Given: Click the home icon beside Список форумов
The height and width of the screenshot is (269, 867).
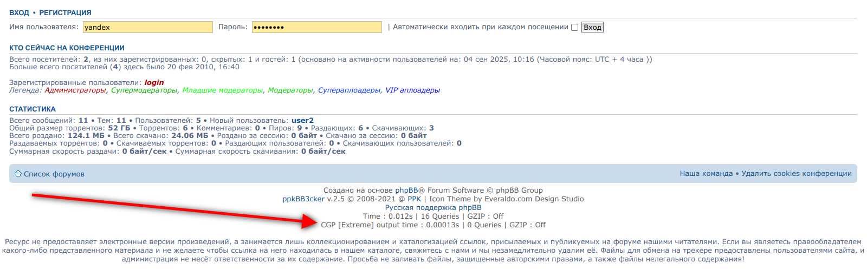Looking at the screenshot, I should coord(18,174).
